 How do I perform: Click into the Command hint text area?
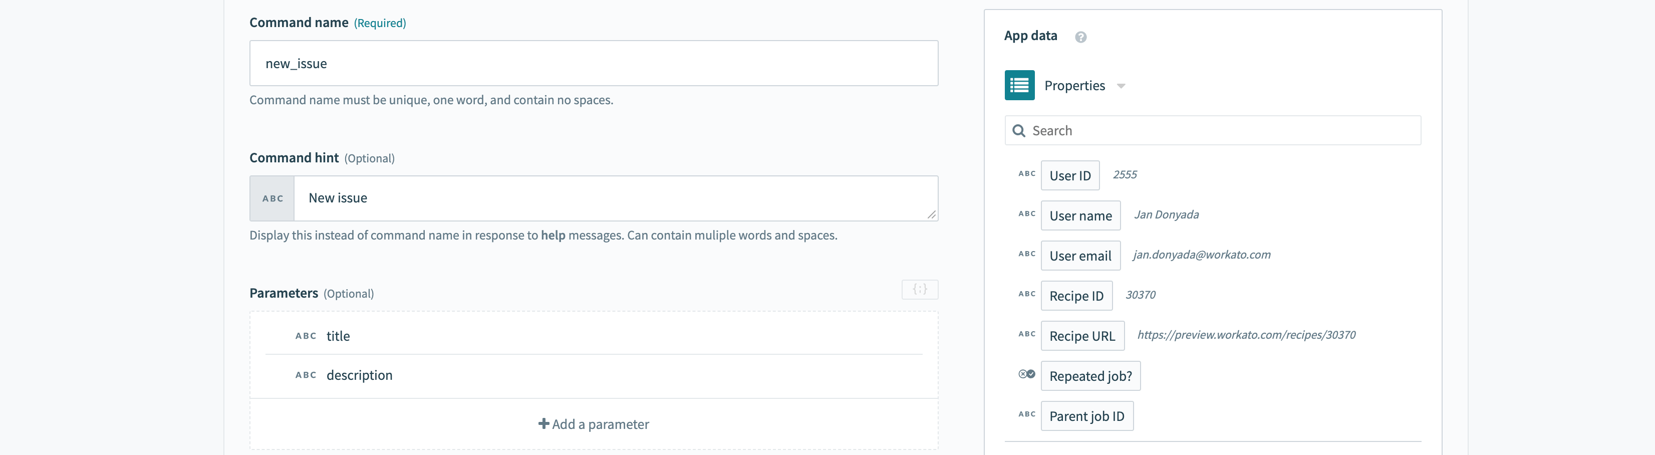click(x=615, y=198)
